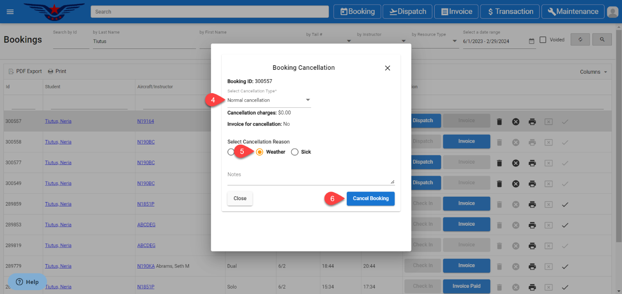
Task: Open the date range calendar icon
Action: pos(531,41)
